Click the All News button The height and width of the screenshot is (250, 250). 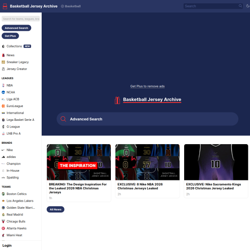[55, 210]
